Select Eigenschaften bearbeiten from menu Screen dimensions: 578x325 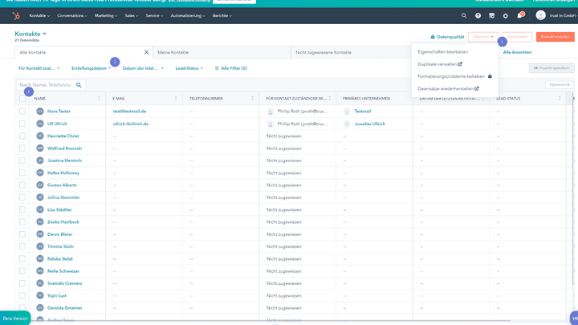pos(442,52)
